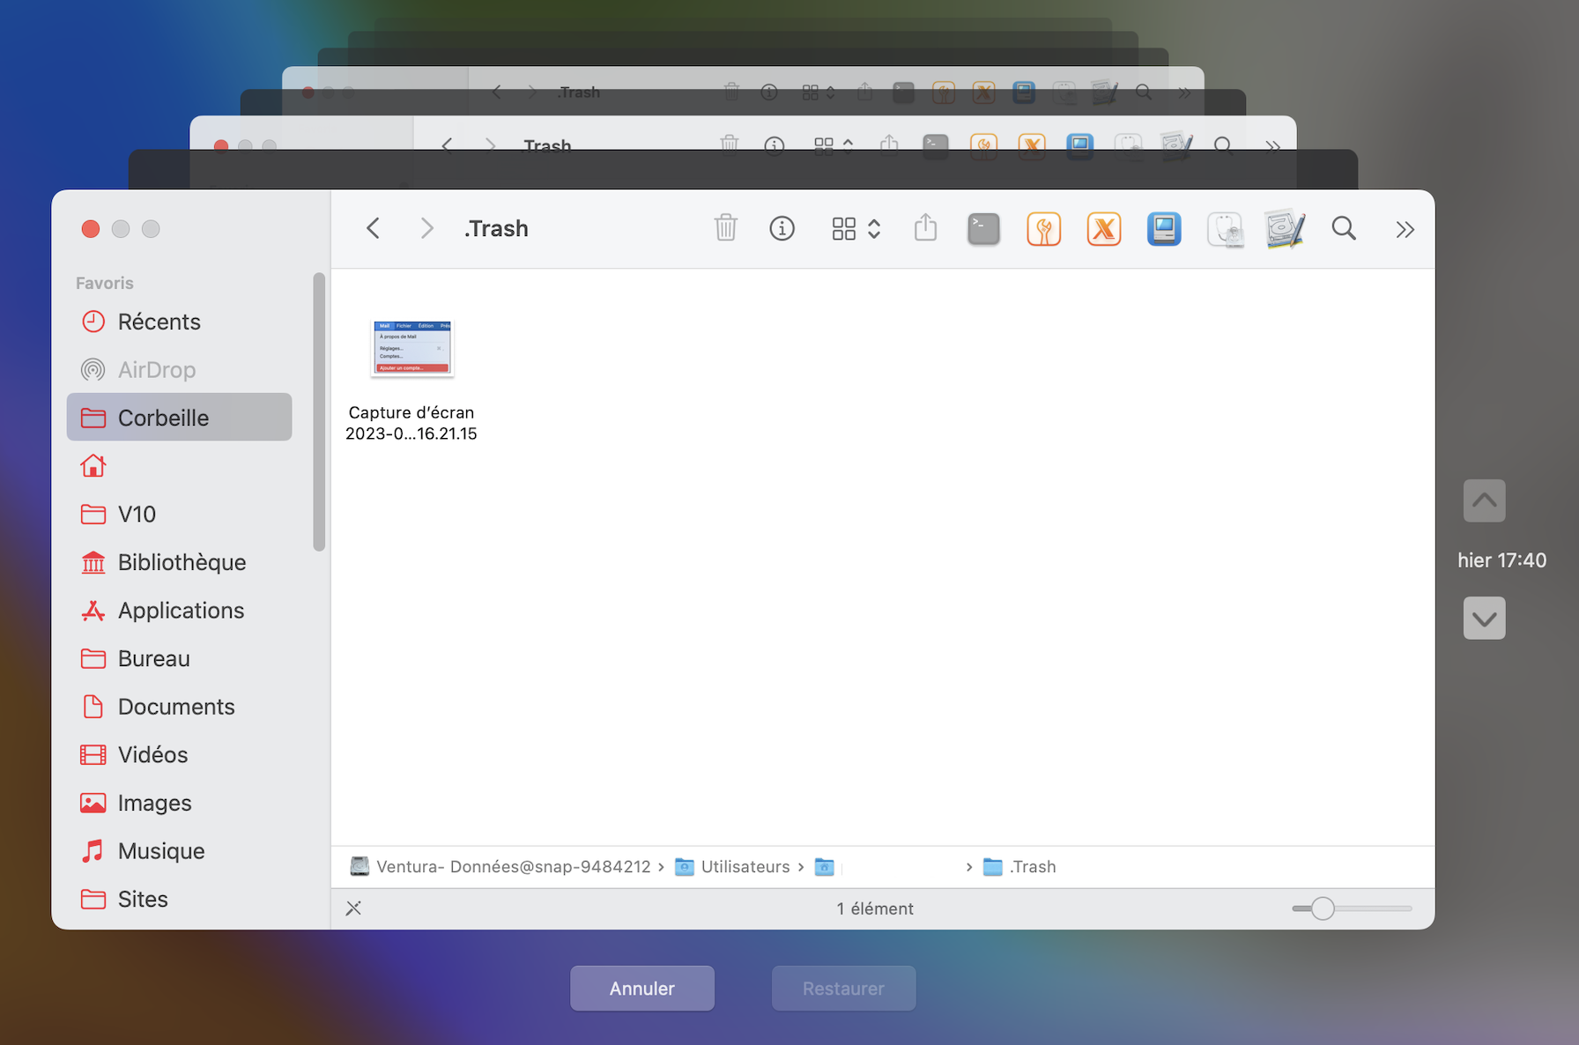Click the back arrow in second Trash window

pos(448,145)
